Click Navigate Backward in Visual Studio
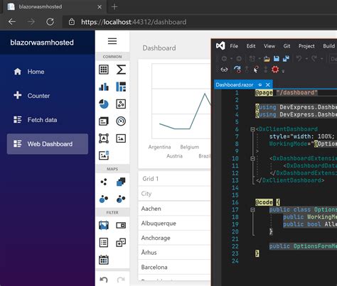Viewport: 337px width, 286px height. click(x=224, y=58)
